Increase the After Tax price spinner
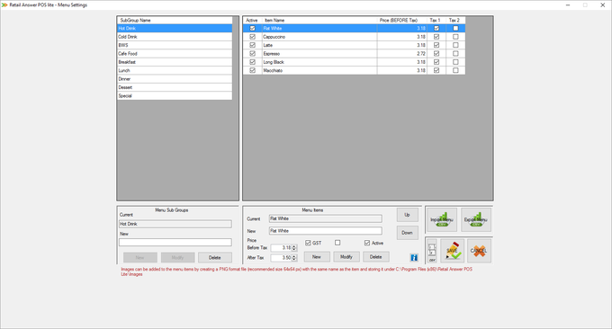Screen dimensions: 612x329 (294, 256)
